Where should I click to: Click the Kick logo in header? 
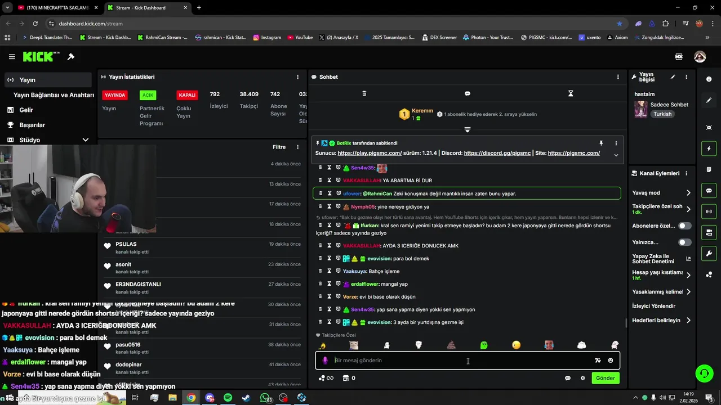[41, 56]
